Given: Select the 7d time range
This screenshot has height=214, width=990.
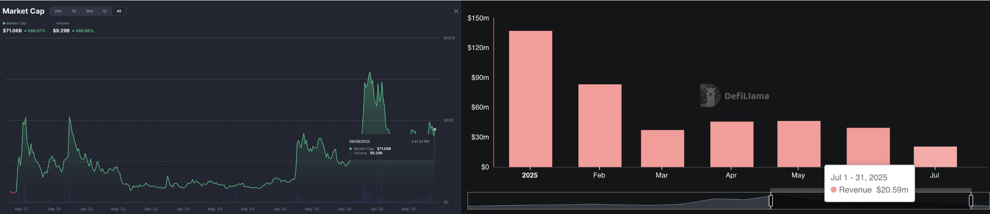Looking at the screenshot, I should pos(74,11).
